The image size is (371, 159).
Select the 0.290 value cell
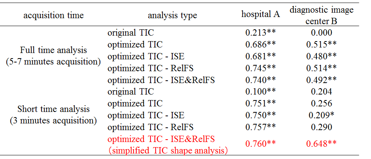321,127
